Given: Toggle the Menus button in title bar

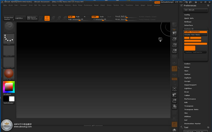Looking at the screenshot, I should (157, 2).
